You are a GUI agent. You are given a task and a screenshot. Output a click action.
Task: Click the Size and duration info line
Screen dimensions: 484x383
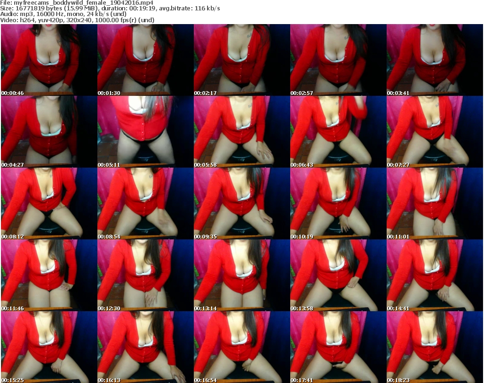coord(110,9)
